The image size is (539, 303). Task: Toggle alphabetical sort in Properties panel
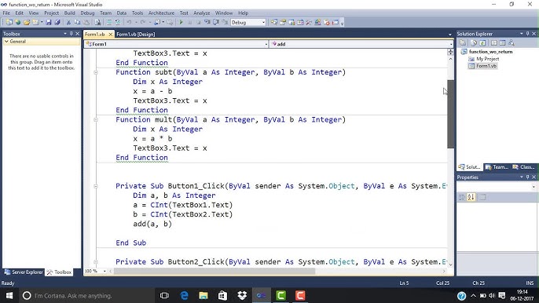tap(471, 197)
